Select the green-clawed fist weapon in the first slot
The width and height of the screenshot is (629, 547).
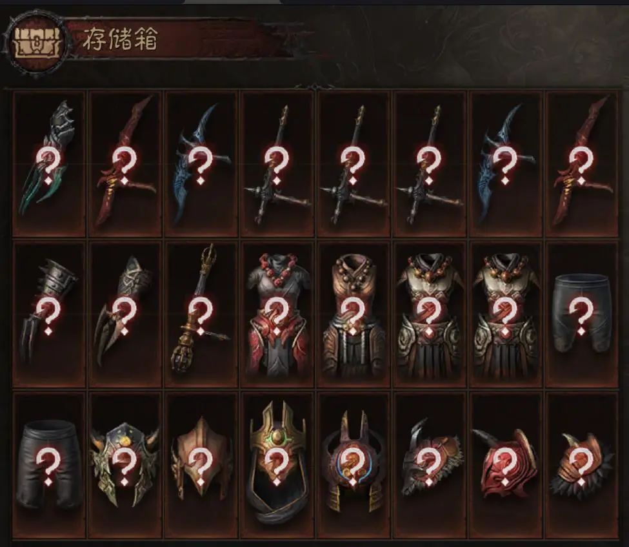click(48, 164)
